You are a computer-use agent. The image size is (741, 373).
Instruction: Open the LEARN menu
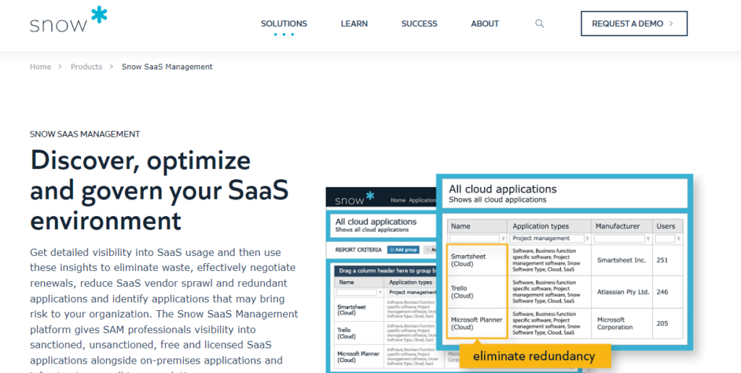[354, 24]
